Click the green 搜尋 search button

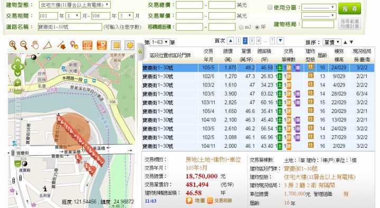(x=349, y=9)
